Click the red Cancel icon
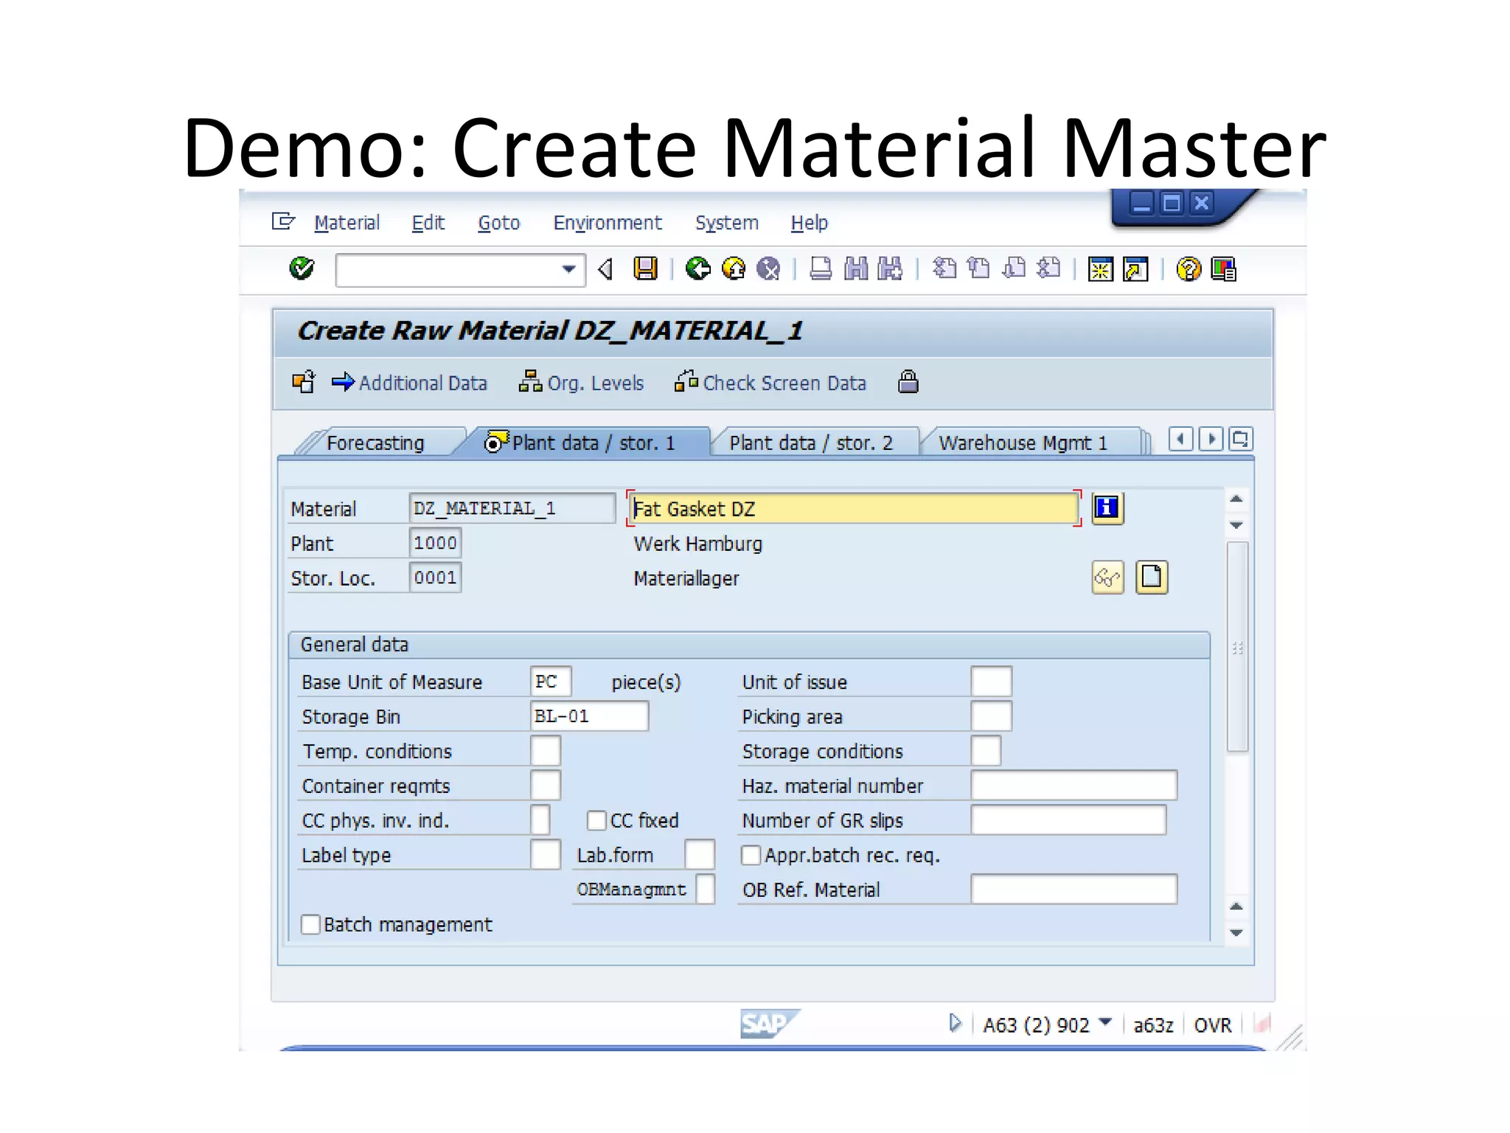Screen dimensions: 1510x1133 point(769,268)
